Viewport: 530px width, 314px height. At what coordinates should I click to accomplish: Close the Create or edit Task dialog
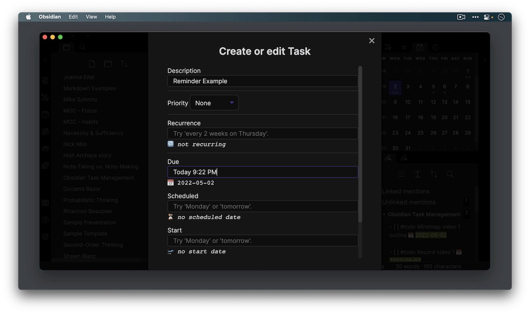(x=372, y=41)
